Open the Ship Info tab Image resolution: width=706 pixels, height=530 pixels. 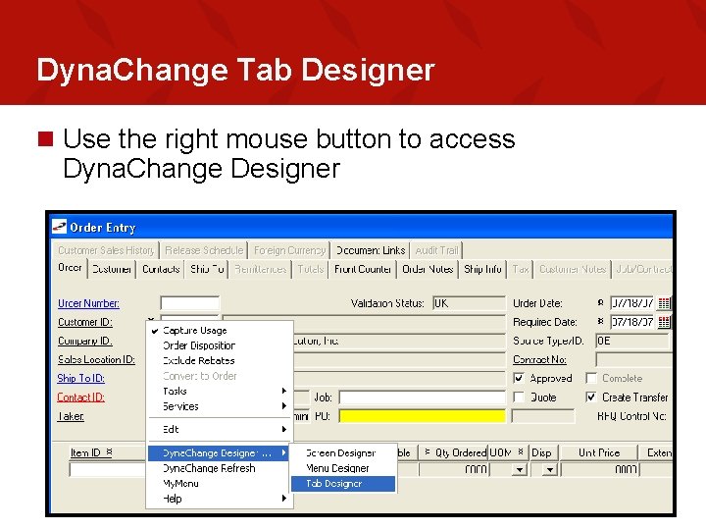click(x=482, y=269)
